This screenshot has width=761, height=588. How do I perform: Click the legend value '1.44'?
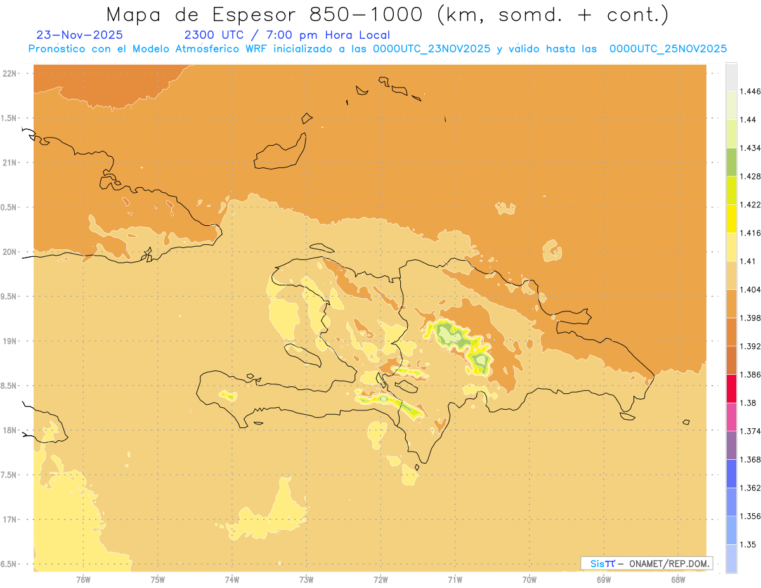pos(748,119)
